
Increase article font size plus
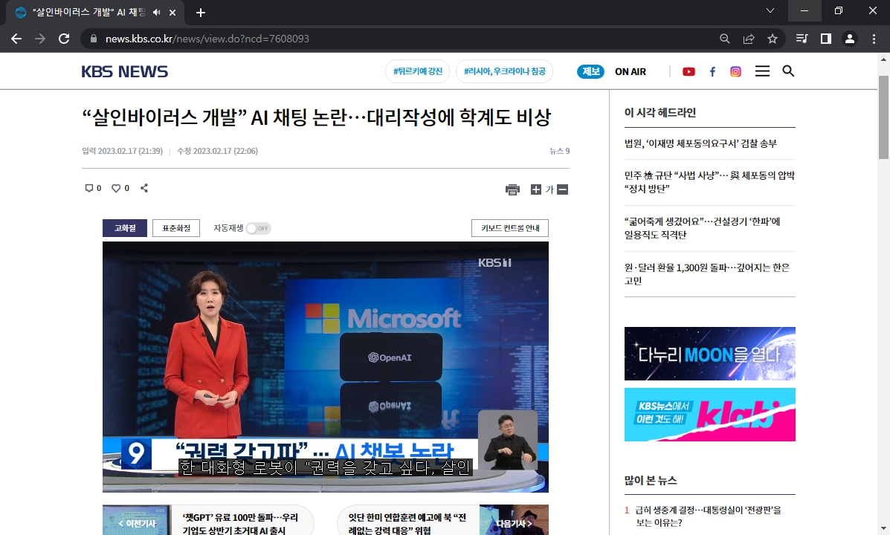(536, 189)
